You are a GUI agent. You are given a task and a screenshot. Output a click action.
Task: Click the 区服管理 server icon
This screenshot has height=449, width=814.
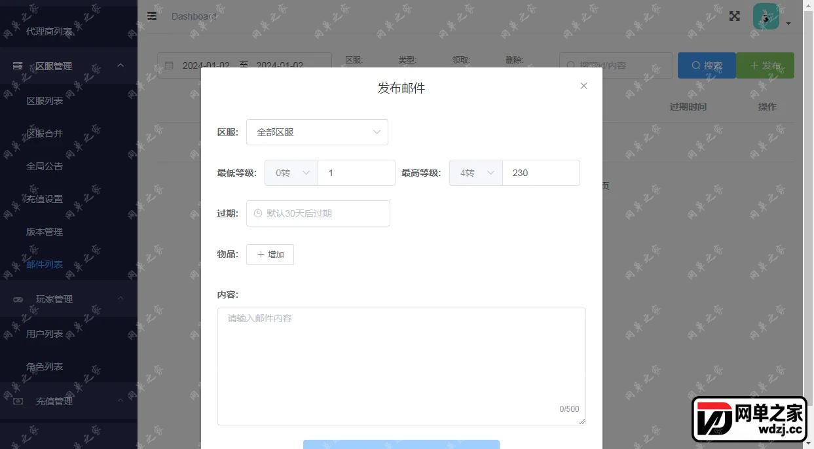point(18,66)
